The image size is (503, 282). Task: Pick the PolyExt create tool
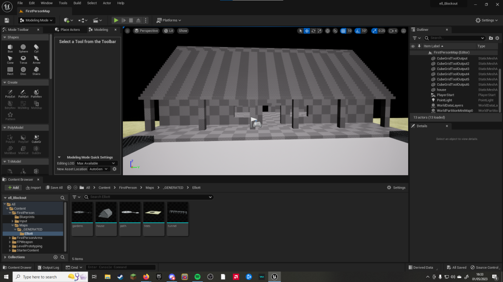pos(10,93)
